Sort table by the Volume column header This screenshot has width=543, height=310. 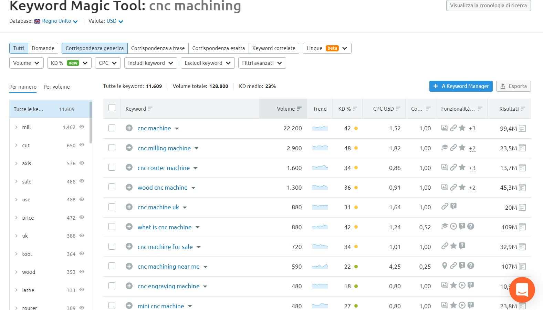pos(283,109)
